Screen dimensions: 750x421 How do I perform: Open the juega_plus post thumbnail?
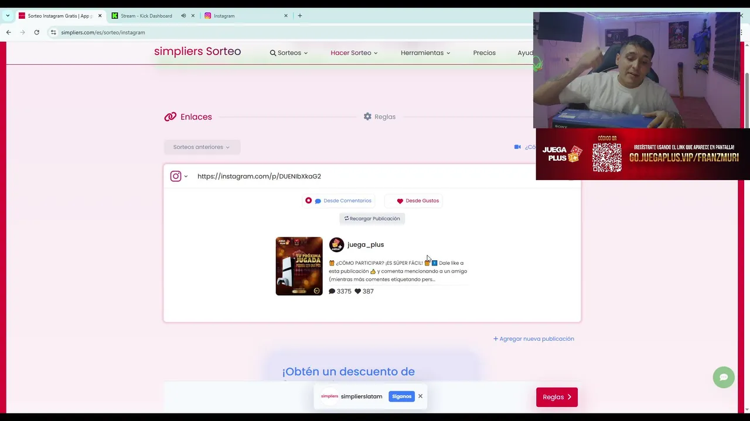(x=299, y=266)
